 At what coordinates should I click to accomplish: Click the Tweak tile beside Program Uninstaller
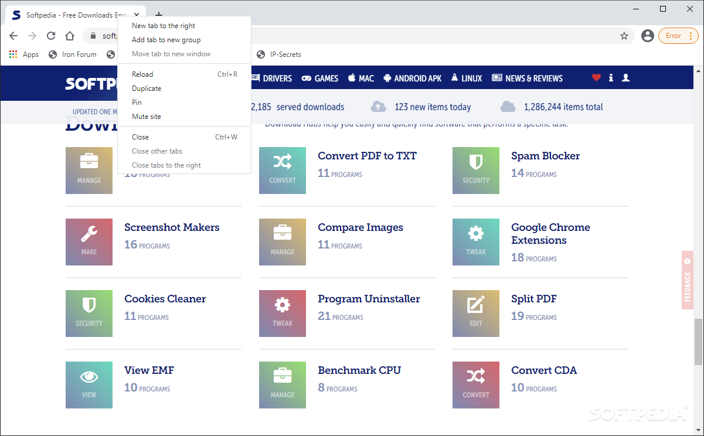coord(283,314)
